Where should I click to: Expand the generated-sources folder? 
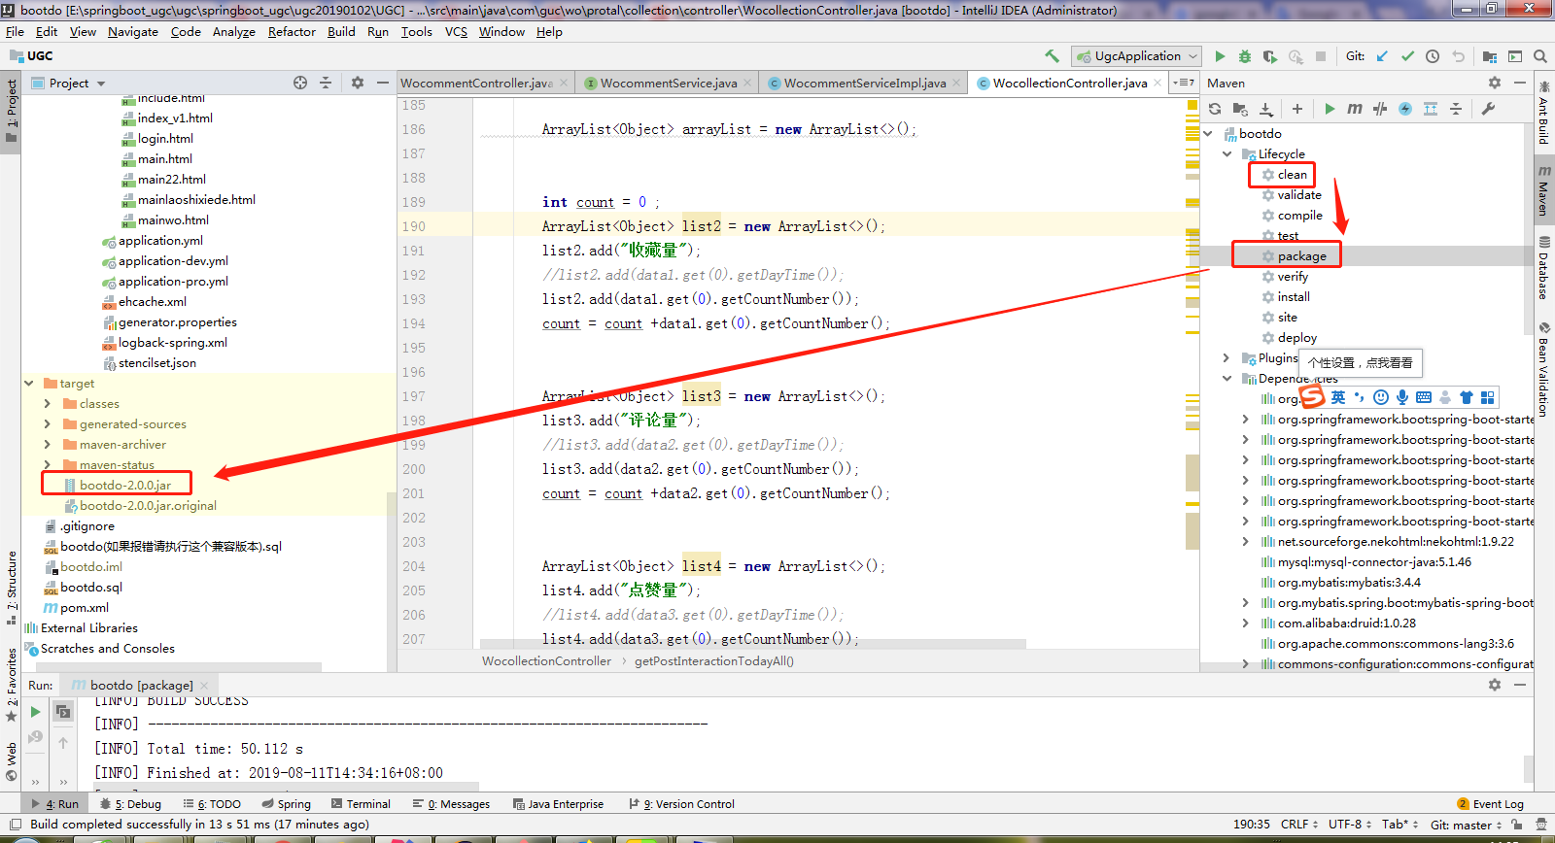coord(47,424)
